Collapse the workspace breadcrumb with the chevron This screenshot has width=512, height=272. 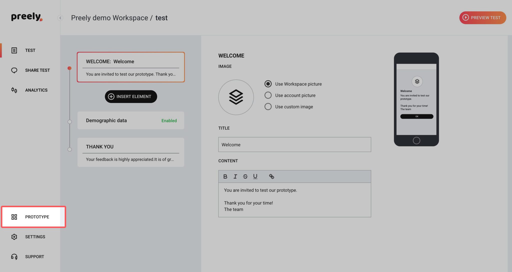click(60, 18)
